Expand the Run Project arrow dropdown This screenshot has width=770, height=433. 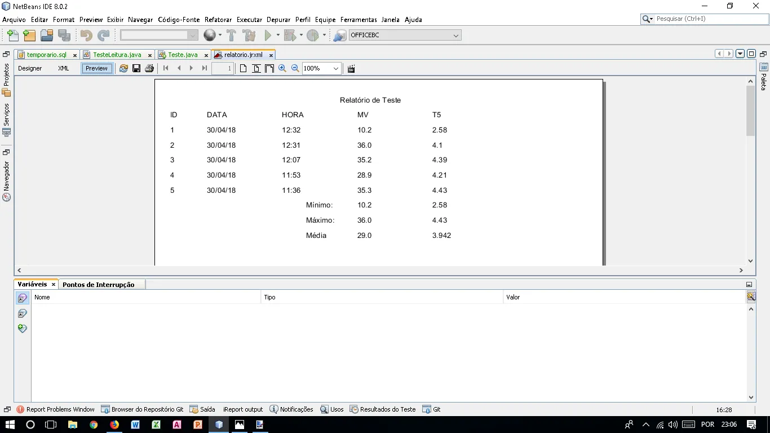point(278,36)
